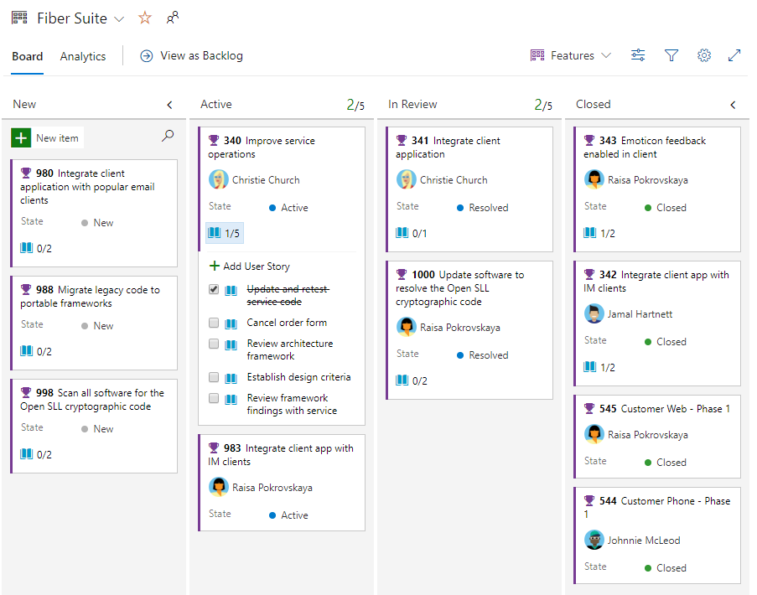
Task: Switch to the Analytics tab
Action: (x=82, y=56)
